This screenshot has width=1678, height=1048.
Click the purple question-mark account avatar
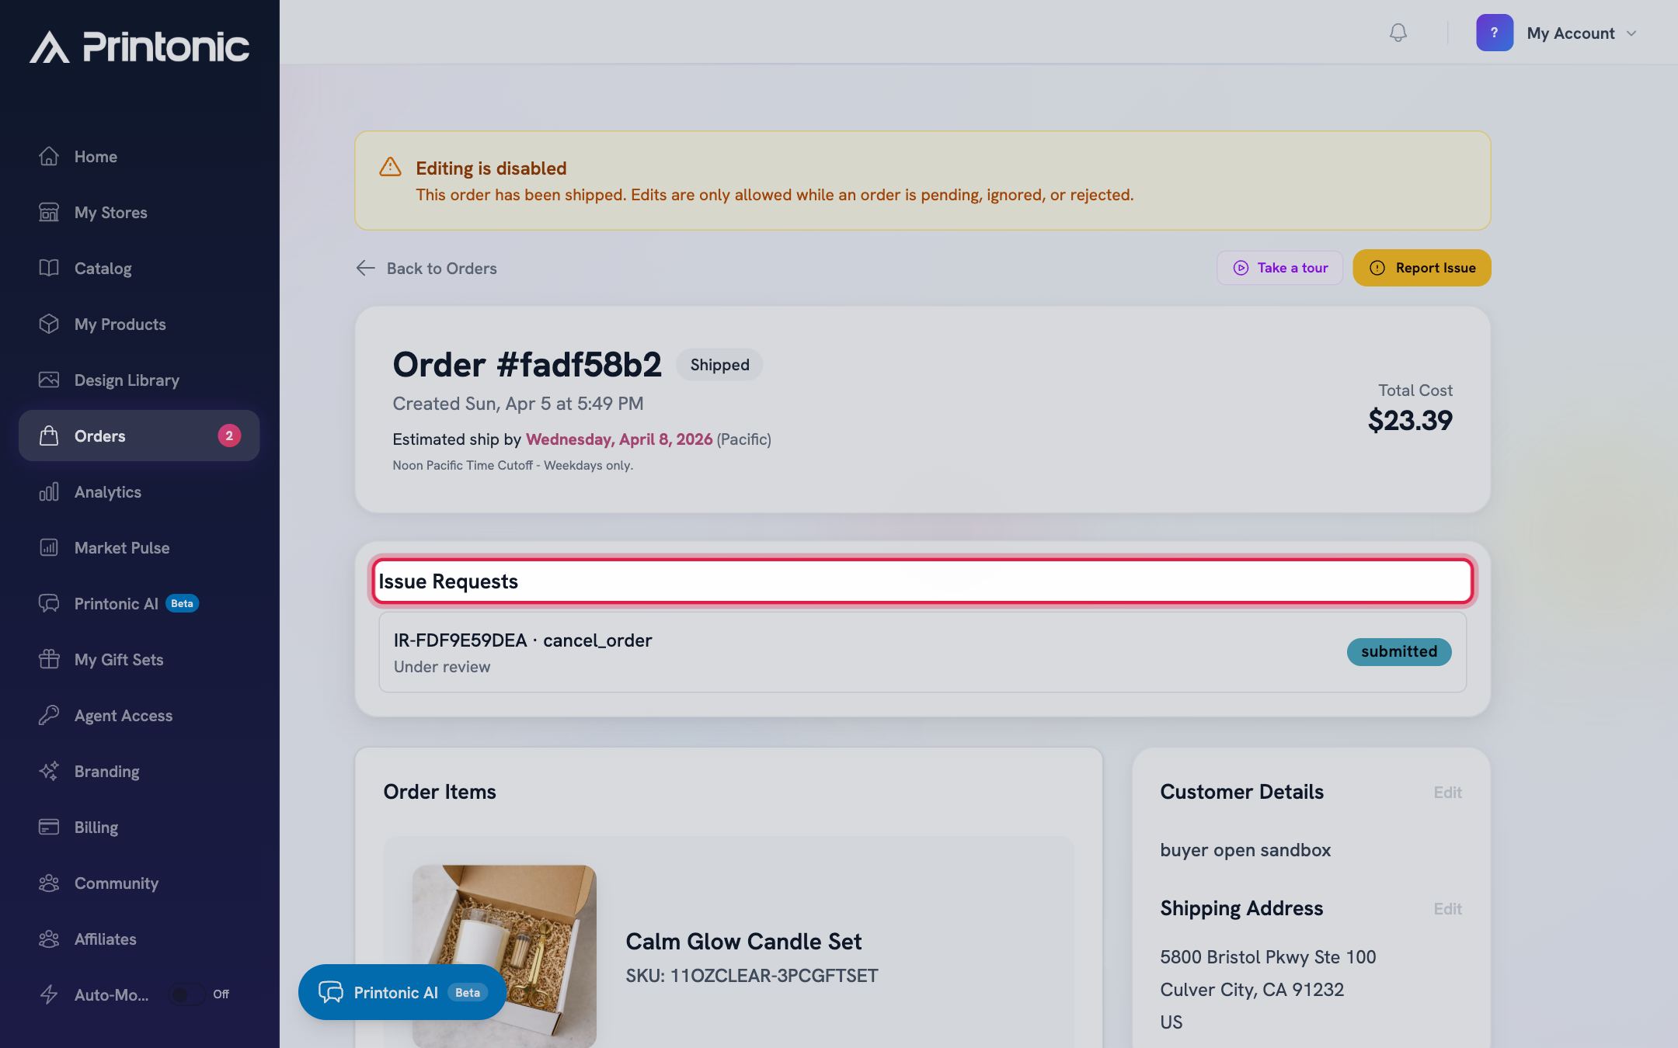pyautogui.click(x=1494, y=33)
